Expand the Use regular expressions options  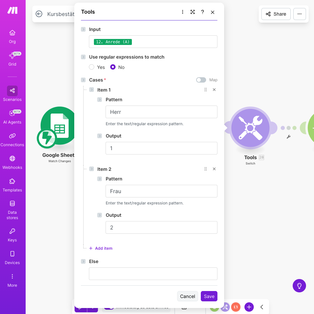[83, 57]
